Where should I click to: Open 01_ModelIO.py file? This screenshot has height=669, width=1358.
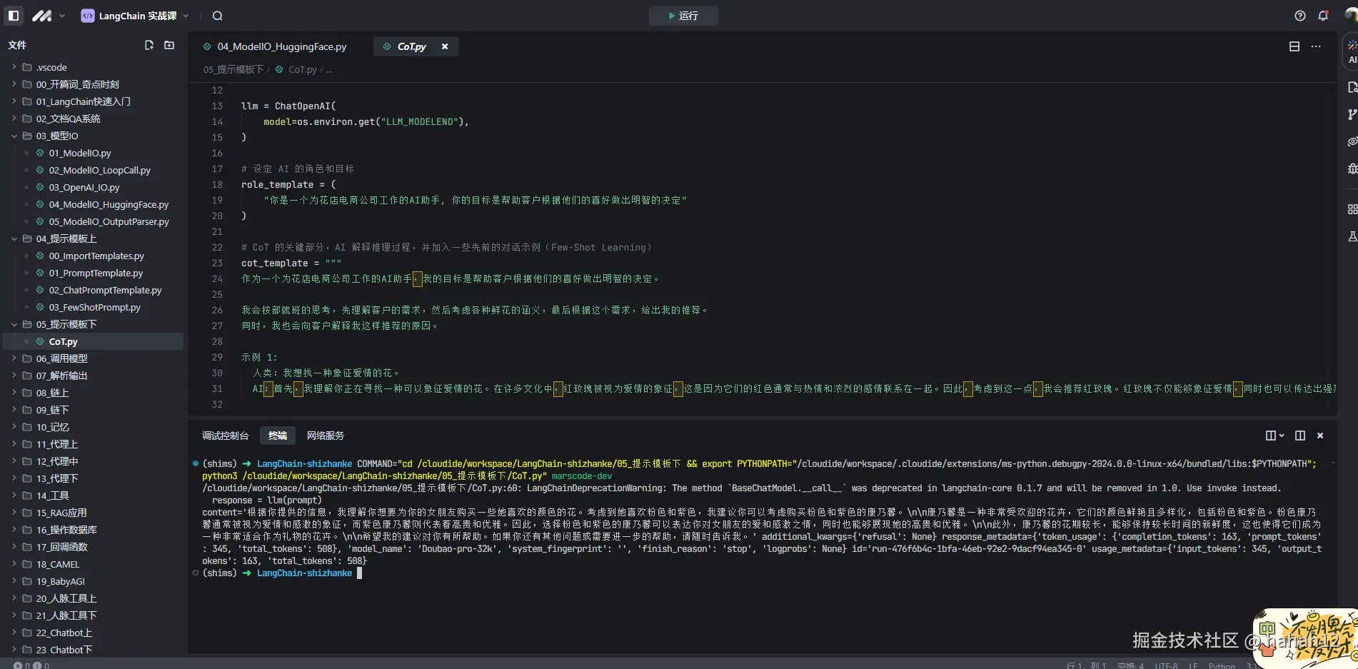click(x=93, y=153)
